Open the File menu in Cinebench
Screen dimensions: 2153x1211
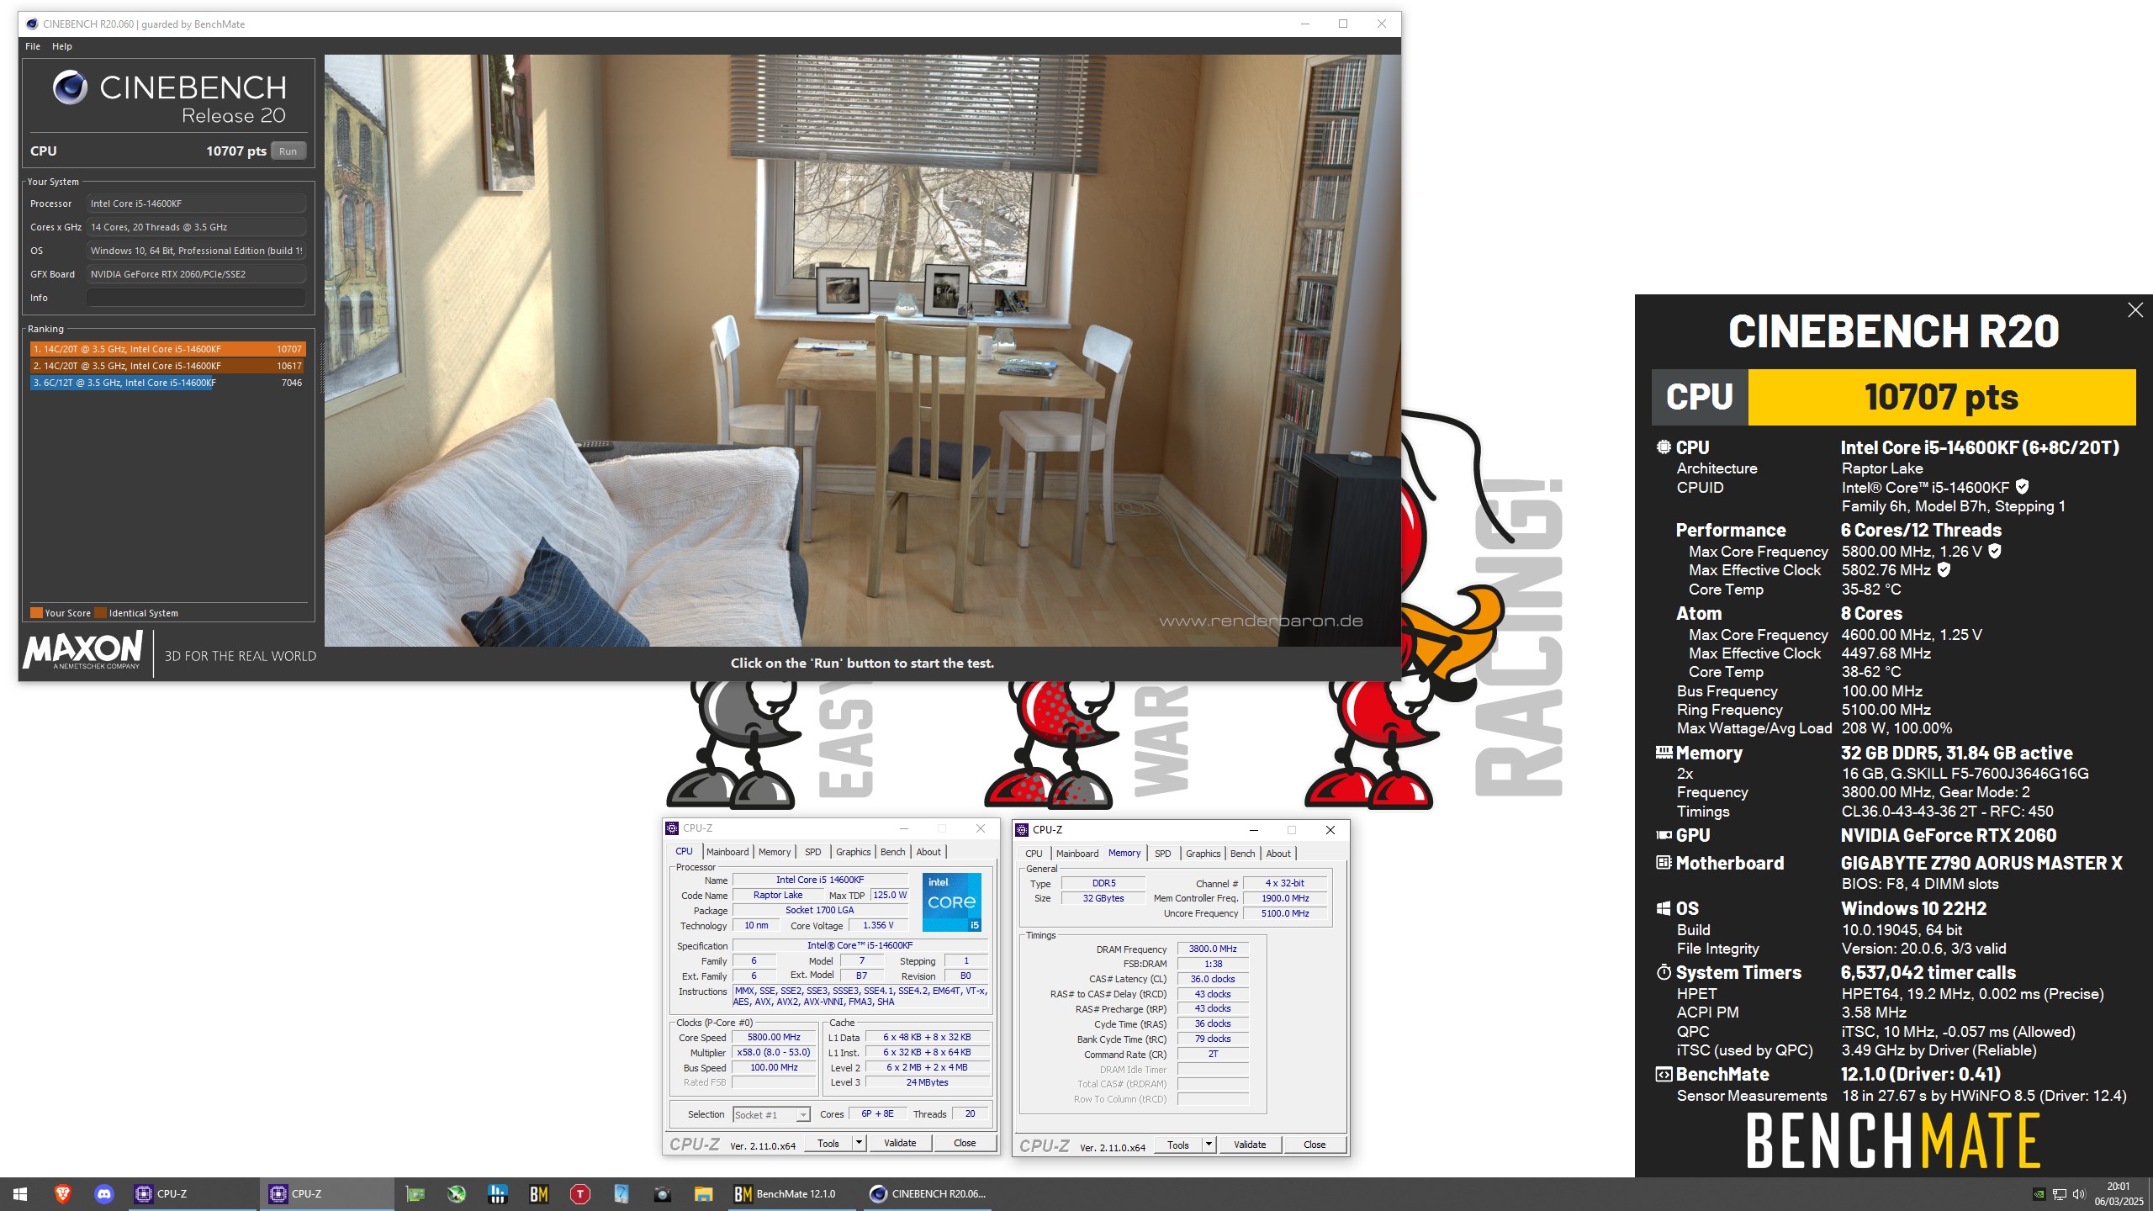33,46
